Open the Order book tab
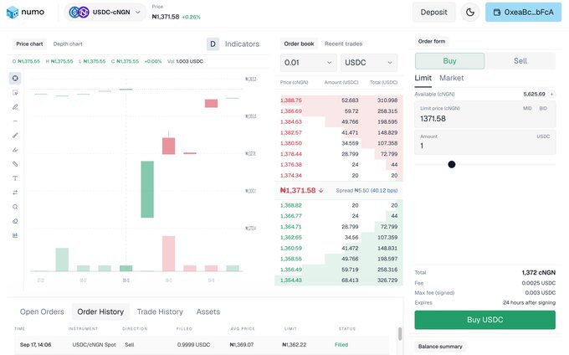569x355 pixels. click(299, 44)
